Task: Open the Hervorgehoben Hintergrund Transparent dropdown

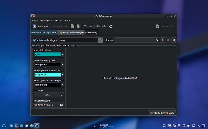Action: [49, 85]
